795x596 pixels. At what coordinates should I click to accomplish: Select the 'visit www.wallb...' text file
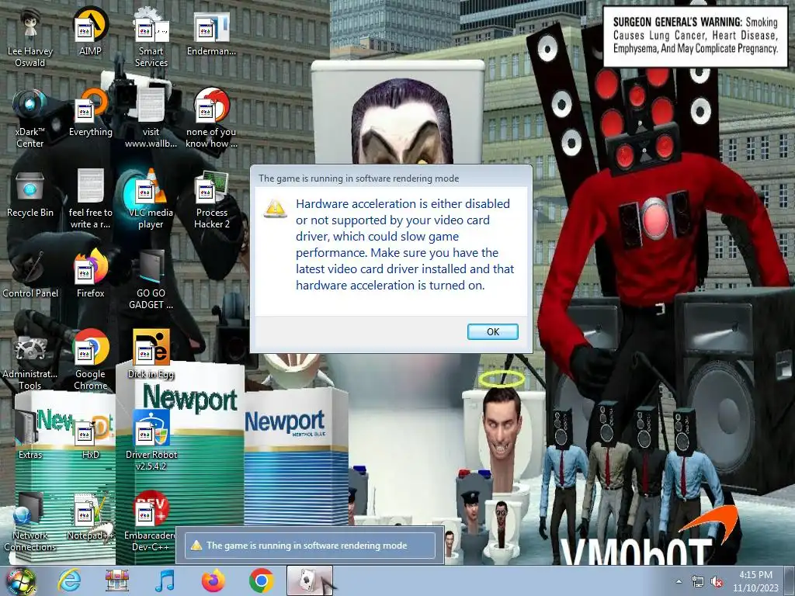[x=151, y=119]
